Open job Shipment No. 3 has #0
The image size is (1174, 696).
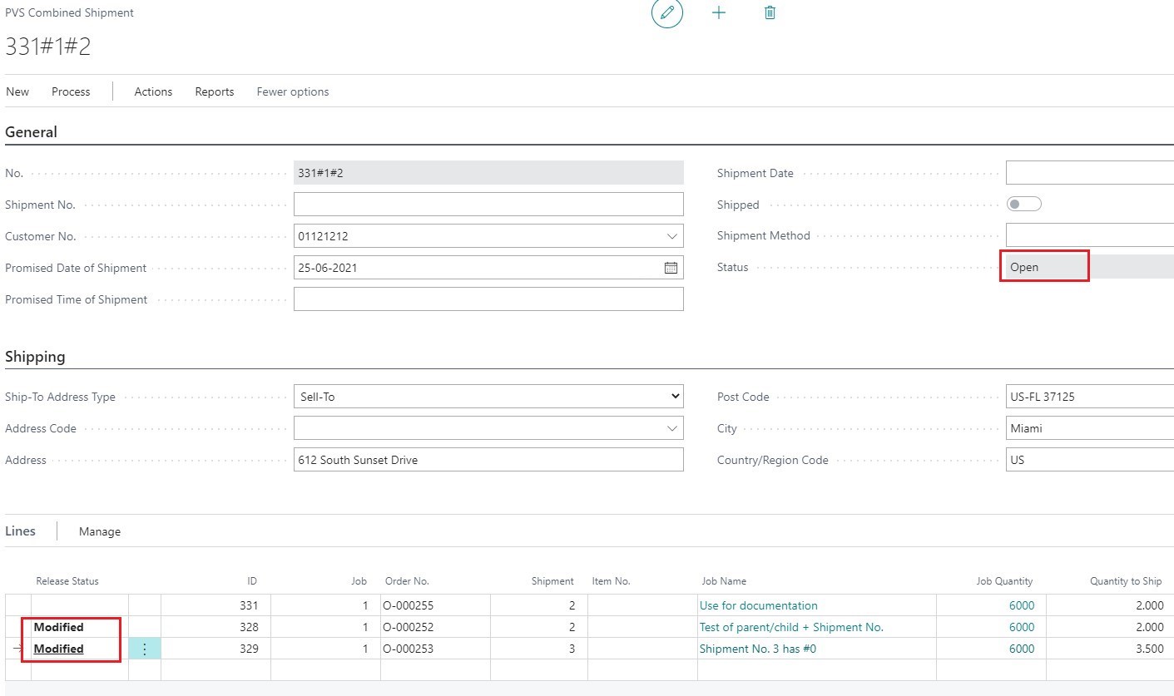coord(757,649)
